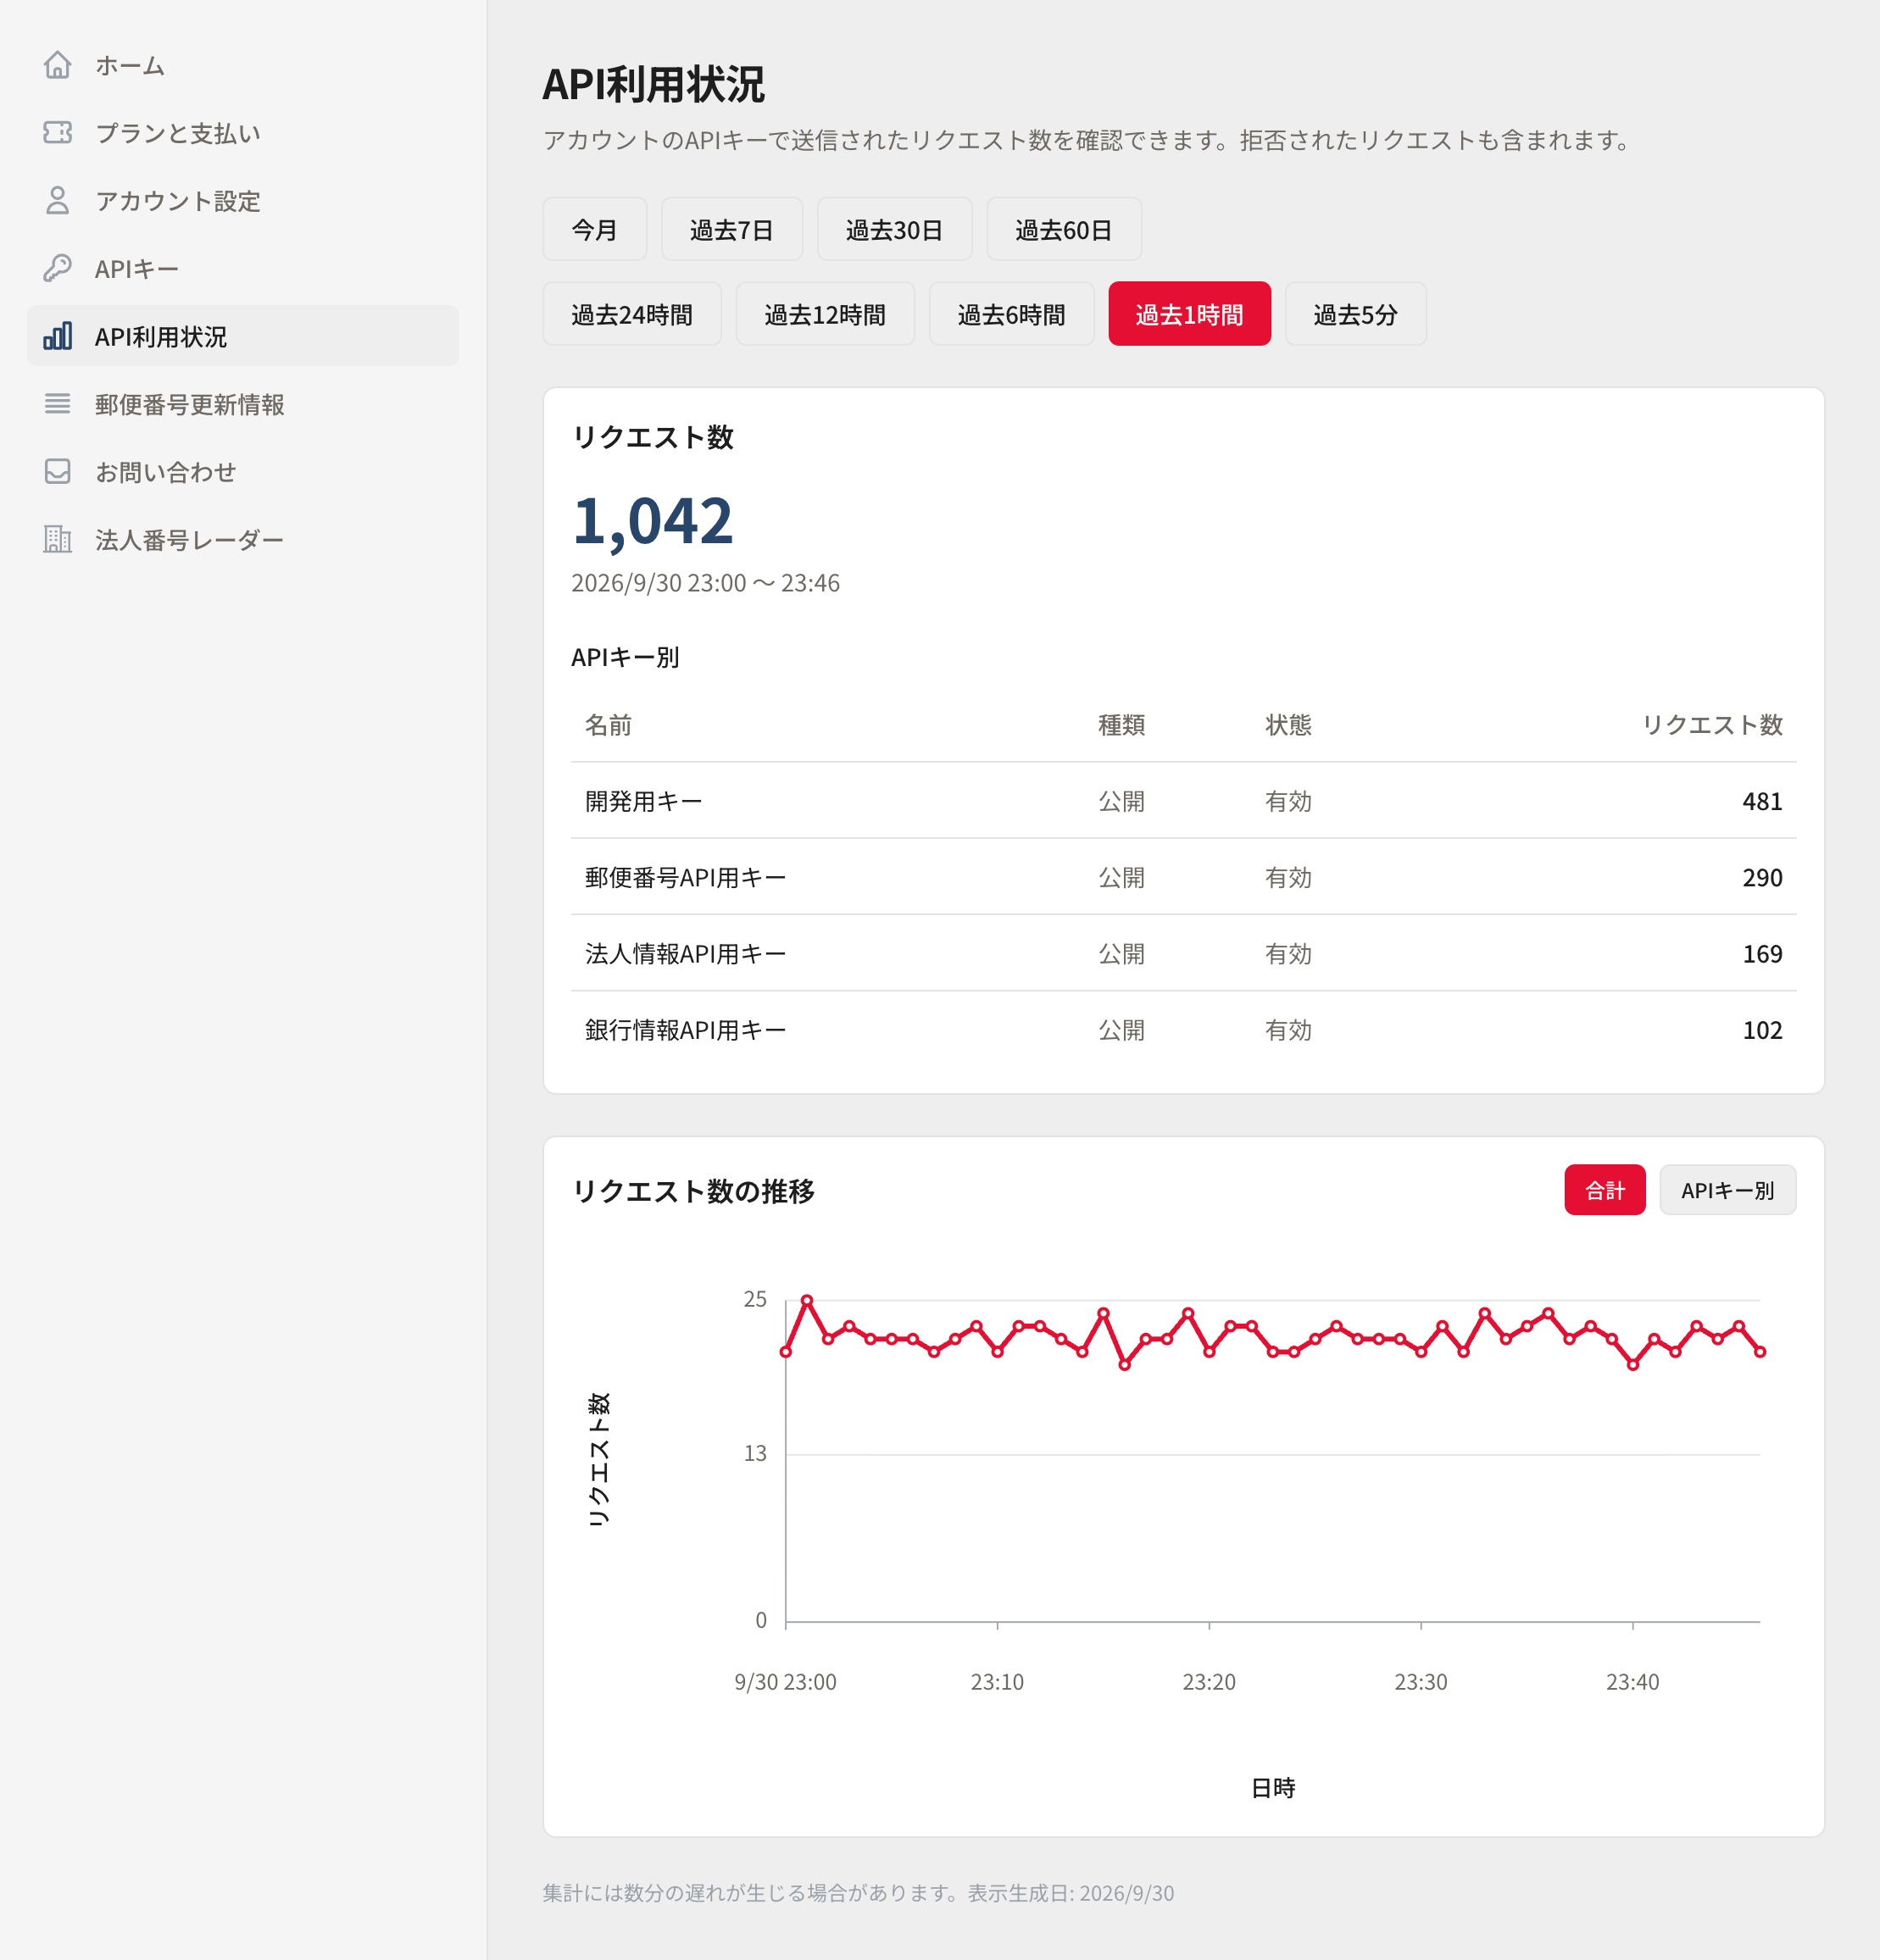This screenshot has height=1960, width=1880.
Task: Select the 過去24時間 period filter
Action: [631, 314]
